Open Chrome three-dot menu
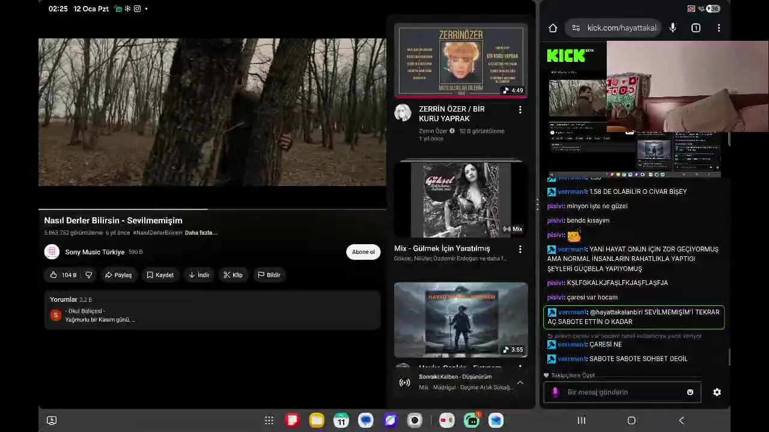This screenshot has width=769, height=432. pyautogui.click(x=719, y=28)
